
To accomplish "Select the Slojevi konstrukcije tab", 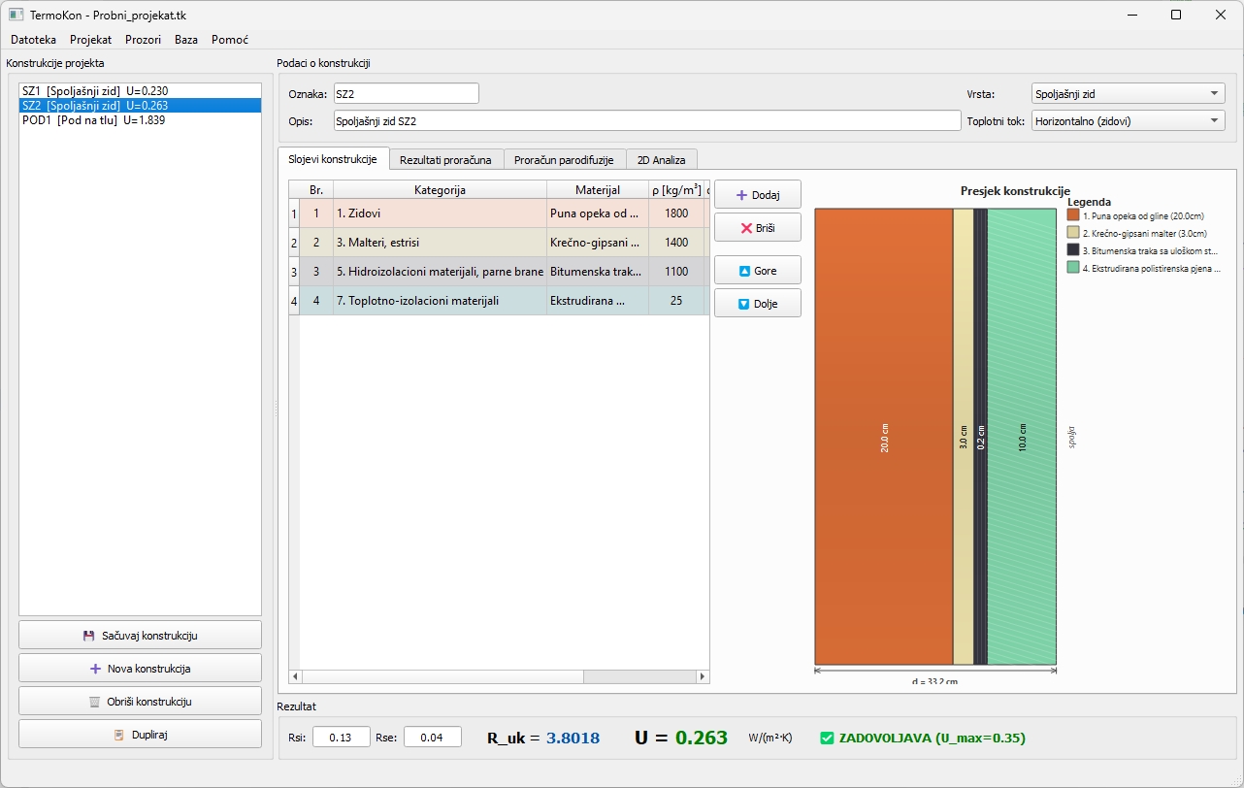I will tap(333, 159).
